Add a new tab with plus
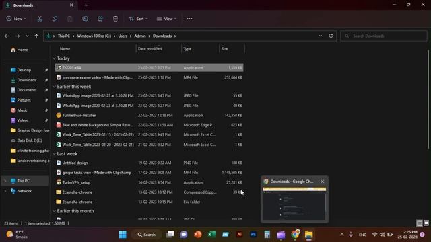Screen dimensions: 431x242 (86, 5)
